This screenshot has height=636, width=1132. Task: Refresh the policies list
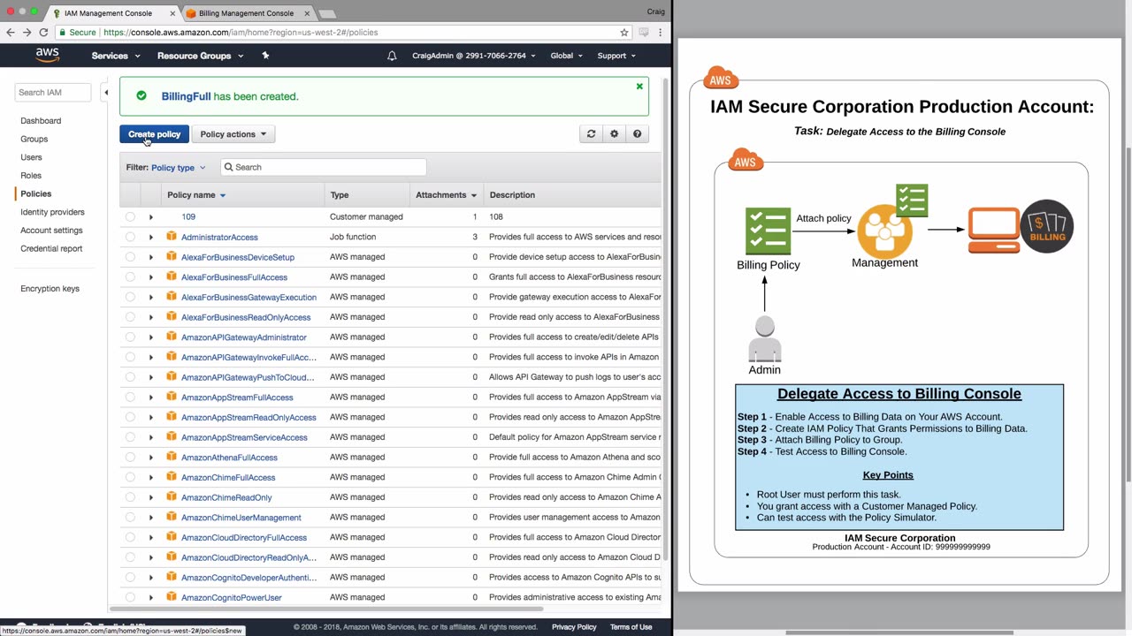point(592,134)
